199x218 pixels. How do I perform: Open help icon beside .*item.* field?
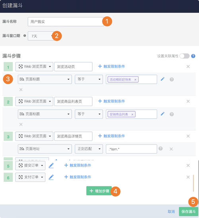tap(160, 149)
